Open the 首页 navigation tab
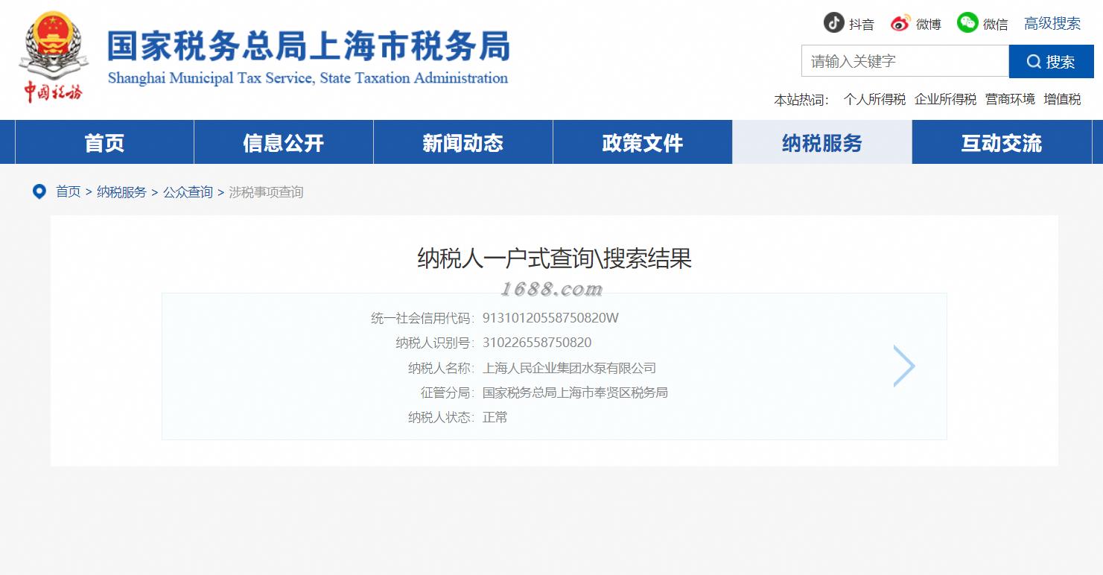 (x=104, y=142)
